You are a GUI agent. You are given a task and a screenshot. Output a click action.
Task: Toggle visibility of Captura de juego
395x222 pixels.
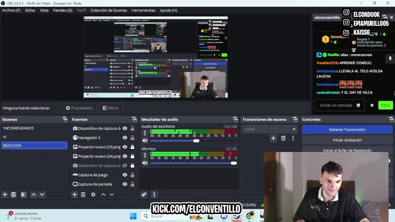coord(125,175)
